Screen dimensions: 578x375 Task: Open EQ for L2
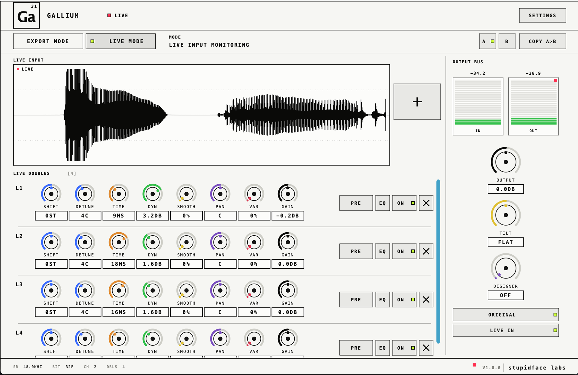383,251
